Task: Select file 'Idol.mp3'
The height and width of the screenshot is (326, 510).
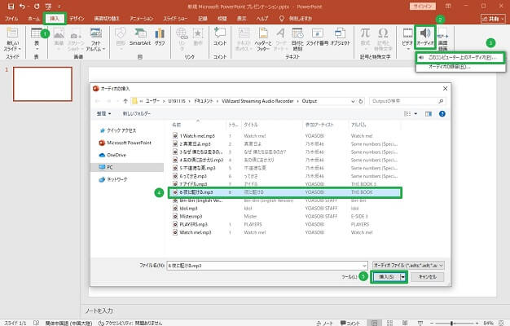Action: tap(189, 208)
